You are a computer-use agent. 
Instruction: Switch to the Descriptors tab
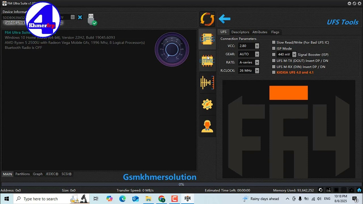[x=240, y=32]
